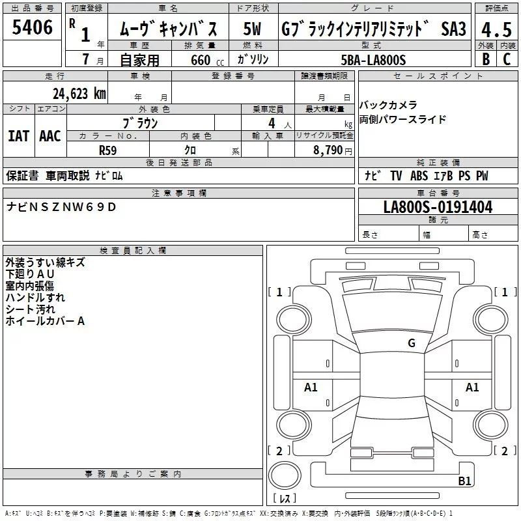Click 車両取説 in later-shipped parts
Viewport: 521px width, 521px height.
coord(68,175)
